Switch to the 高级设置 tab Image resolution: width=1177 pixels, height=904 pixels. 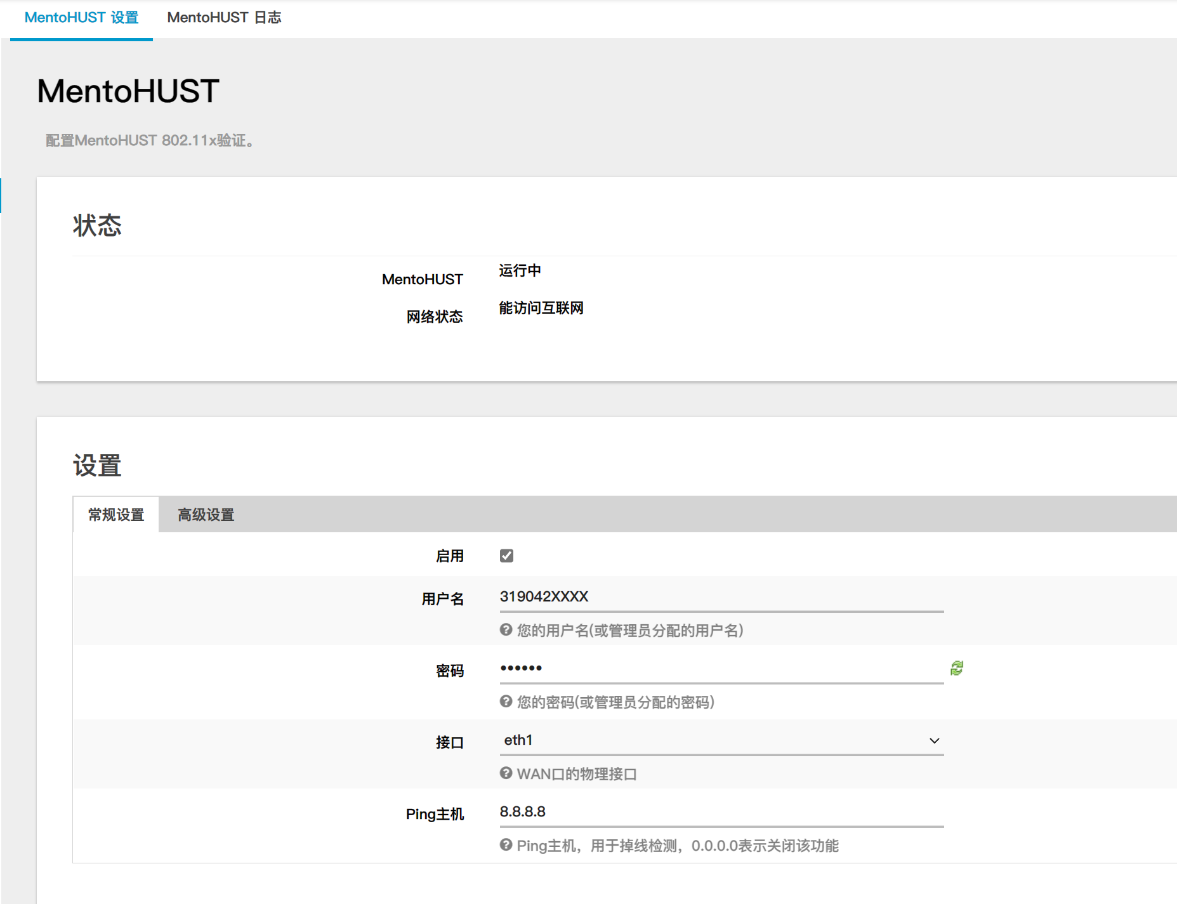coord(206,514)
